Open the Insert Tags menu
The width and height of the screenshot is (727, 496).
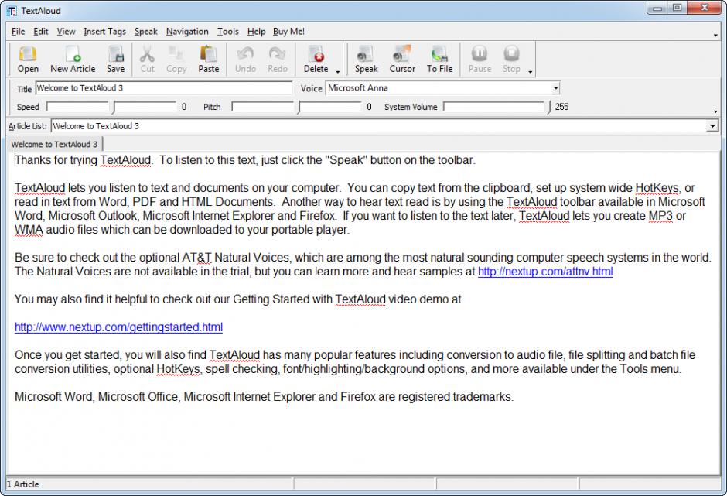tap(104, 32)
